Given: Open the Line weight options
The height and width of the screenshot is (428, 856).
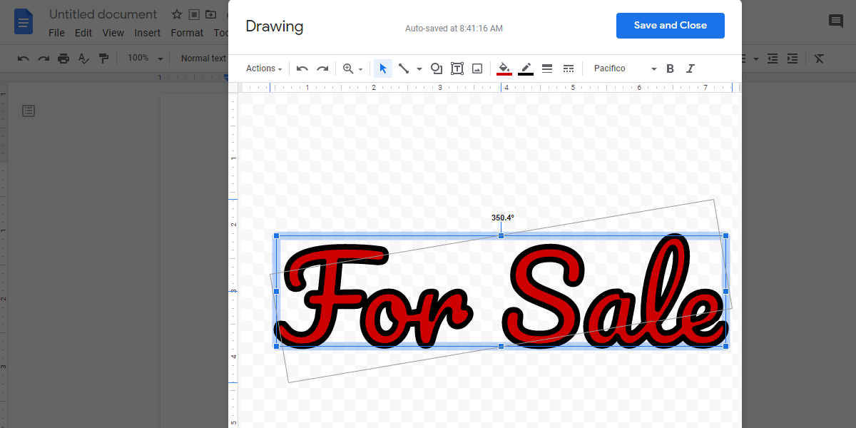Looking at the screenshot, I should [547, 68].
